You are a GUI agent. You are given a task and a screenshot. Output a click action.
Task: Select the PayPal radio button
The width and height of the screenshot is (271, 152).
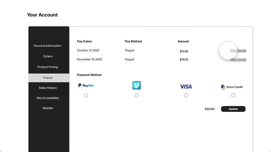click(x=86, y=95)
